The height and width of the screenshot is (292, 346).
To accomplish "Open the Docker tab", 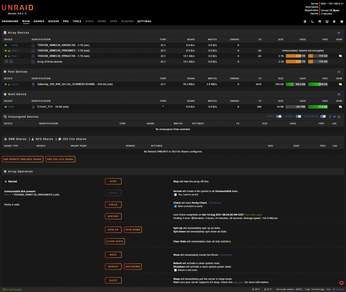I will pyautogui.click(x=54, y=21).
